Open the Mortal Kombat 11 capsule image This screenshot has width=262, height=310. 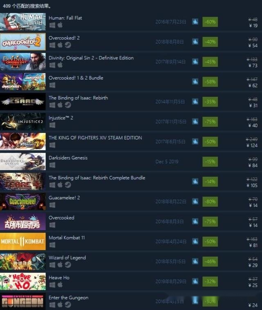23,242
